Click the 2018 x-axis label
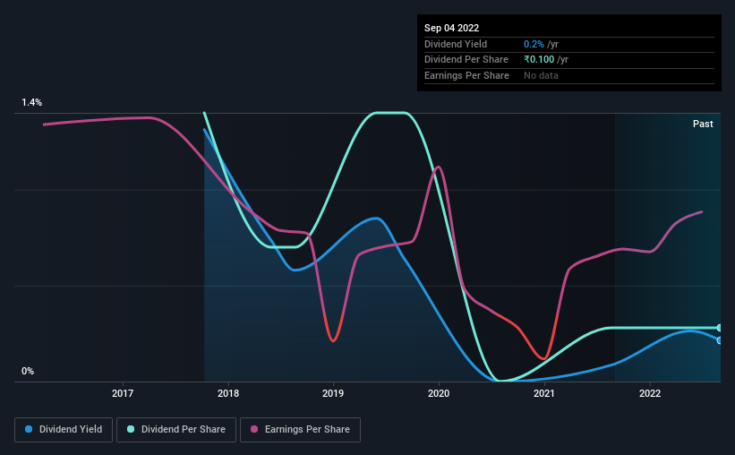The height and width of the screenshot is (455, 735). (228, 393)
